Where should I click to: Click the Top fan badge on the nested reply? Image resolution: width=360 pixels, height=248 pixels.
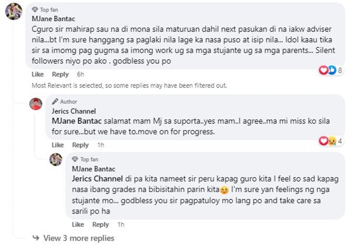(74, 159)
